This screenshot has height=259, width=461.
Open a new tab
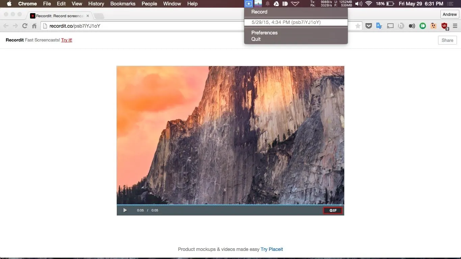99,16
